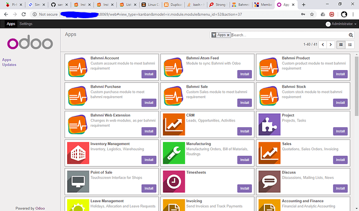Select the Inventory Management warehouse icon

78,153
